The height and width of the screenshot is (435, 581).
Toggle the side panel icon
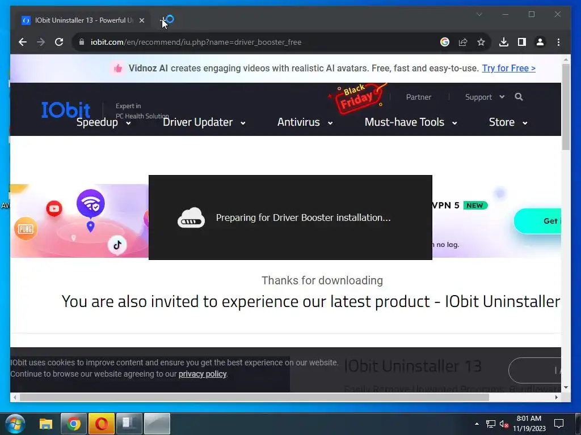tap(522, 42)
